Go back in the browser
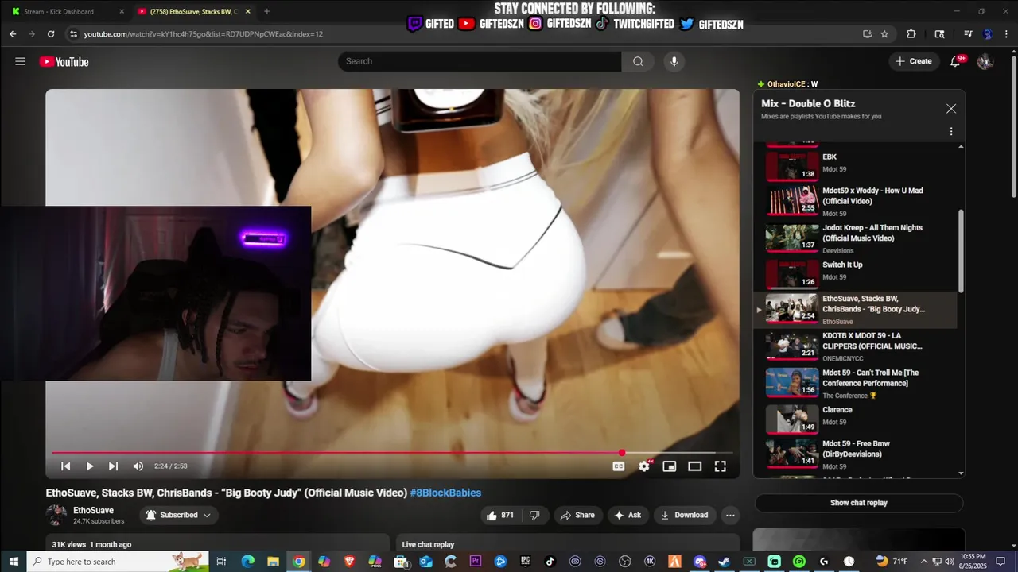Viewport: 1018px width, 572px height. [x=13, y=34]
